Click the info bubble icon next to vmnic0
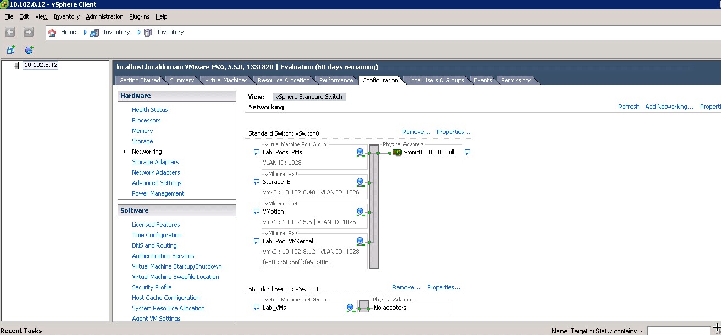Viewport: 721px width, 335px height. pyautogui.click(x=468, y=152)
